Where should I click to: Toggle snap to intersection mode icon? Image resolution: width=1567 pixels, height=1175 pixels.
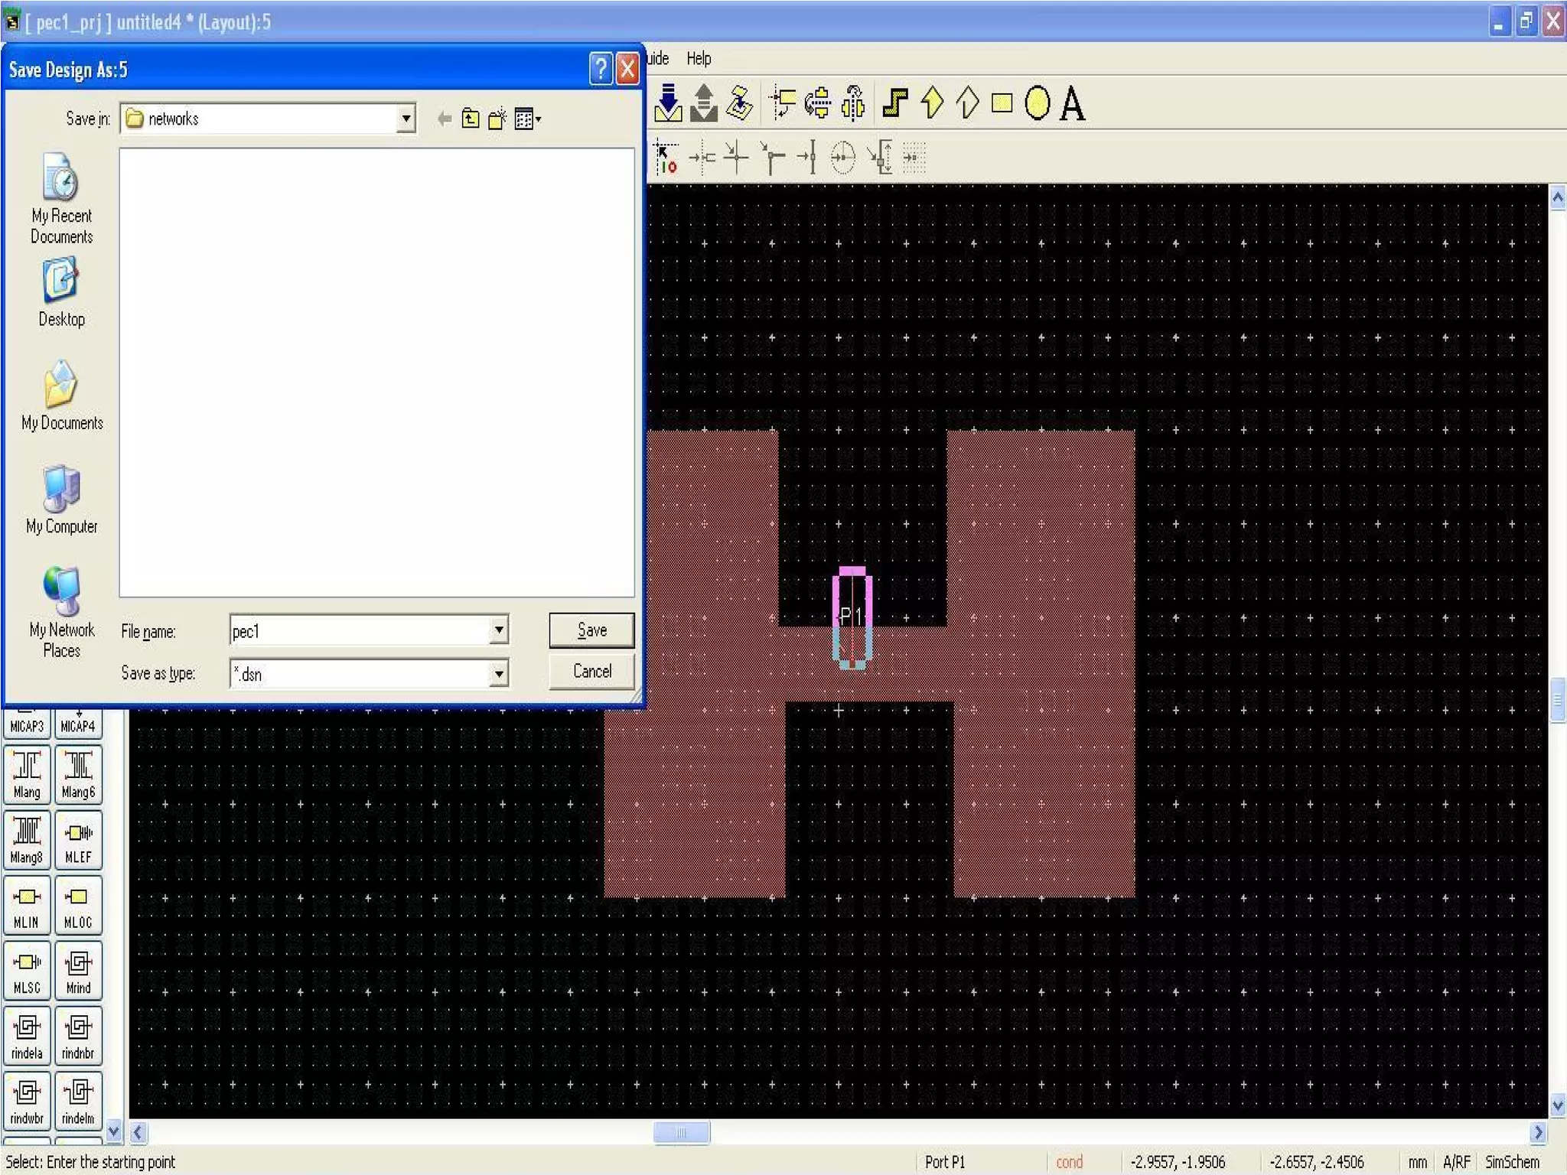coord(736,158)
